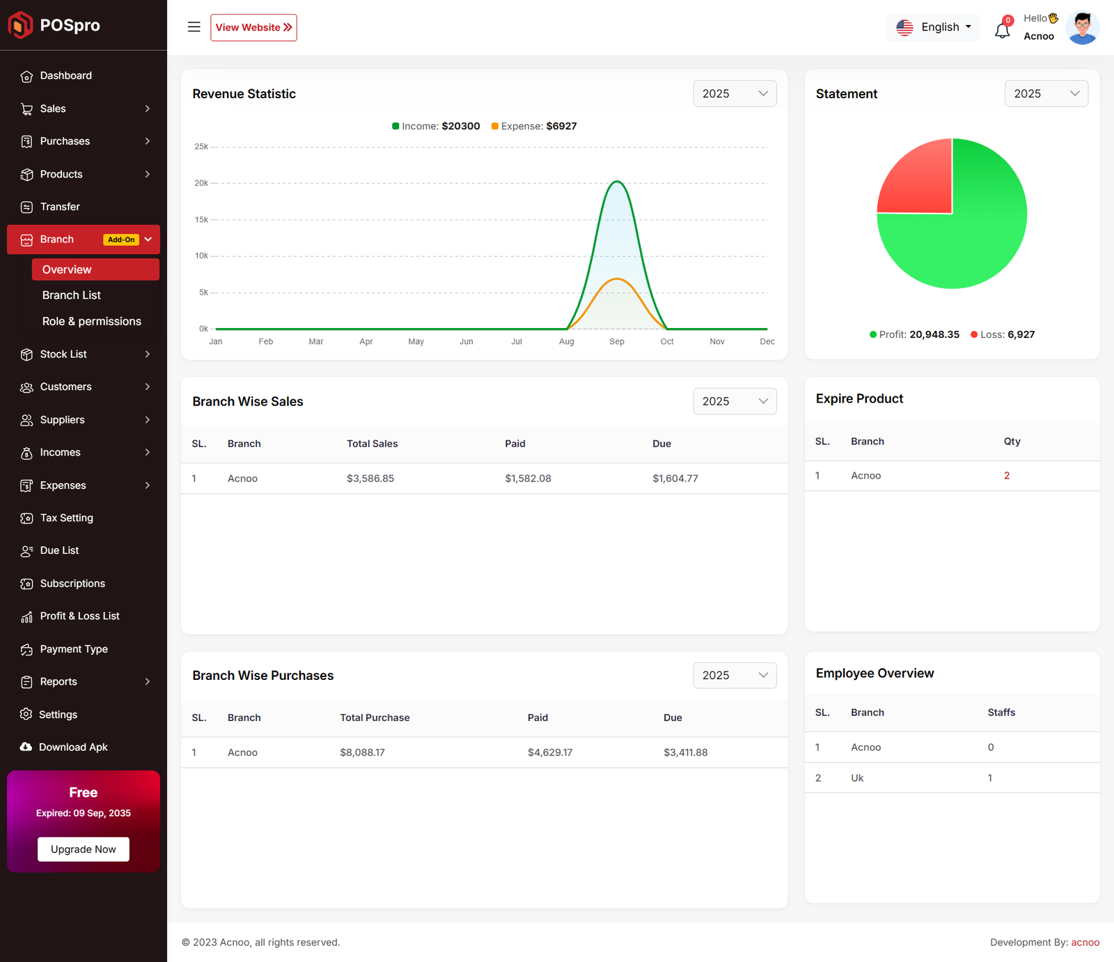
Task: Click the Tax Setting icon
Action: 26,518
